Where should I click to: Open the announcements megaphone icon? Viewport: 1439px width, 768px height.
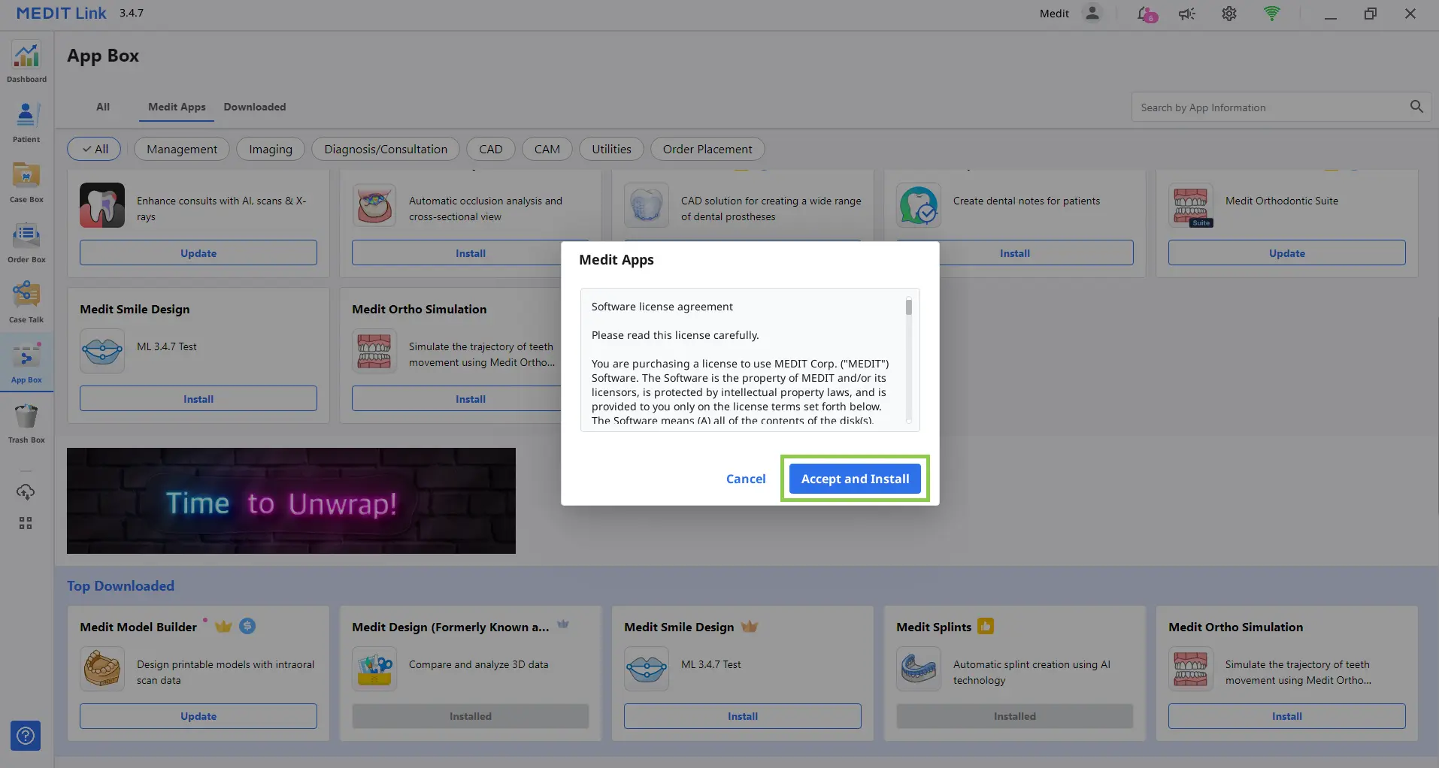pyautogui.click(x=1187, y=14)
